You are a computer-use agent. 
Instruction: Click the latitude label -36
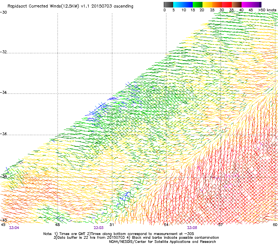(3, 134)
